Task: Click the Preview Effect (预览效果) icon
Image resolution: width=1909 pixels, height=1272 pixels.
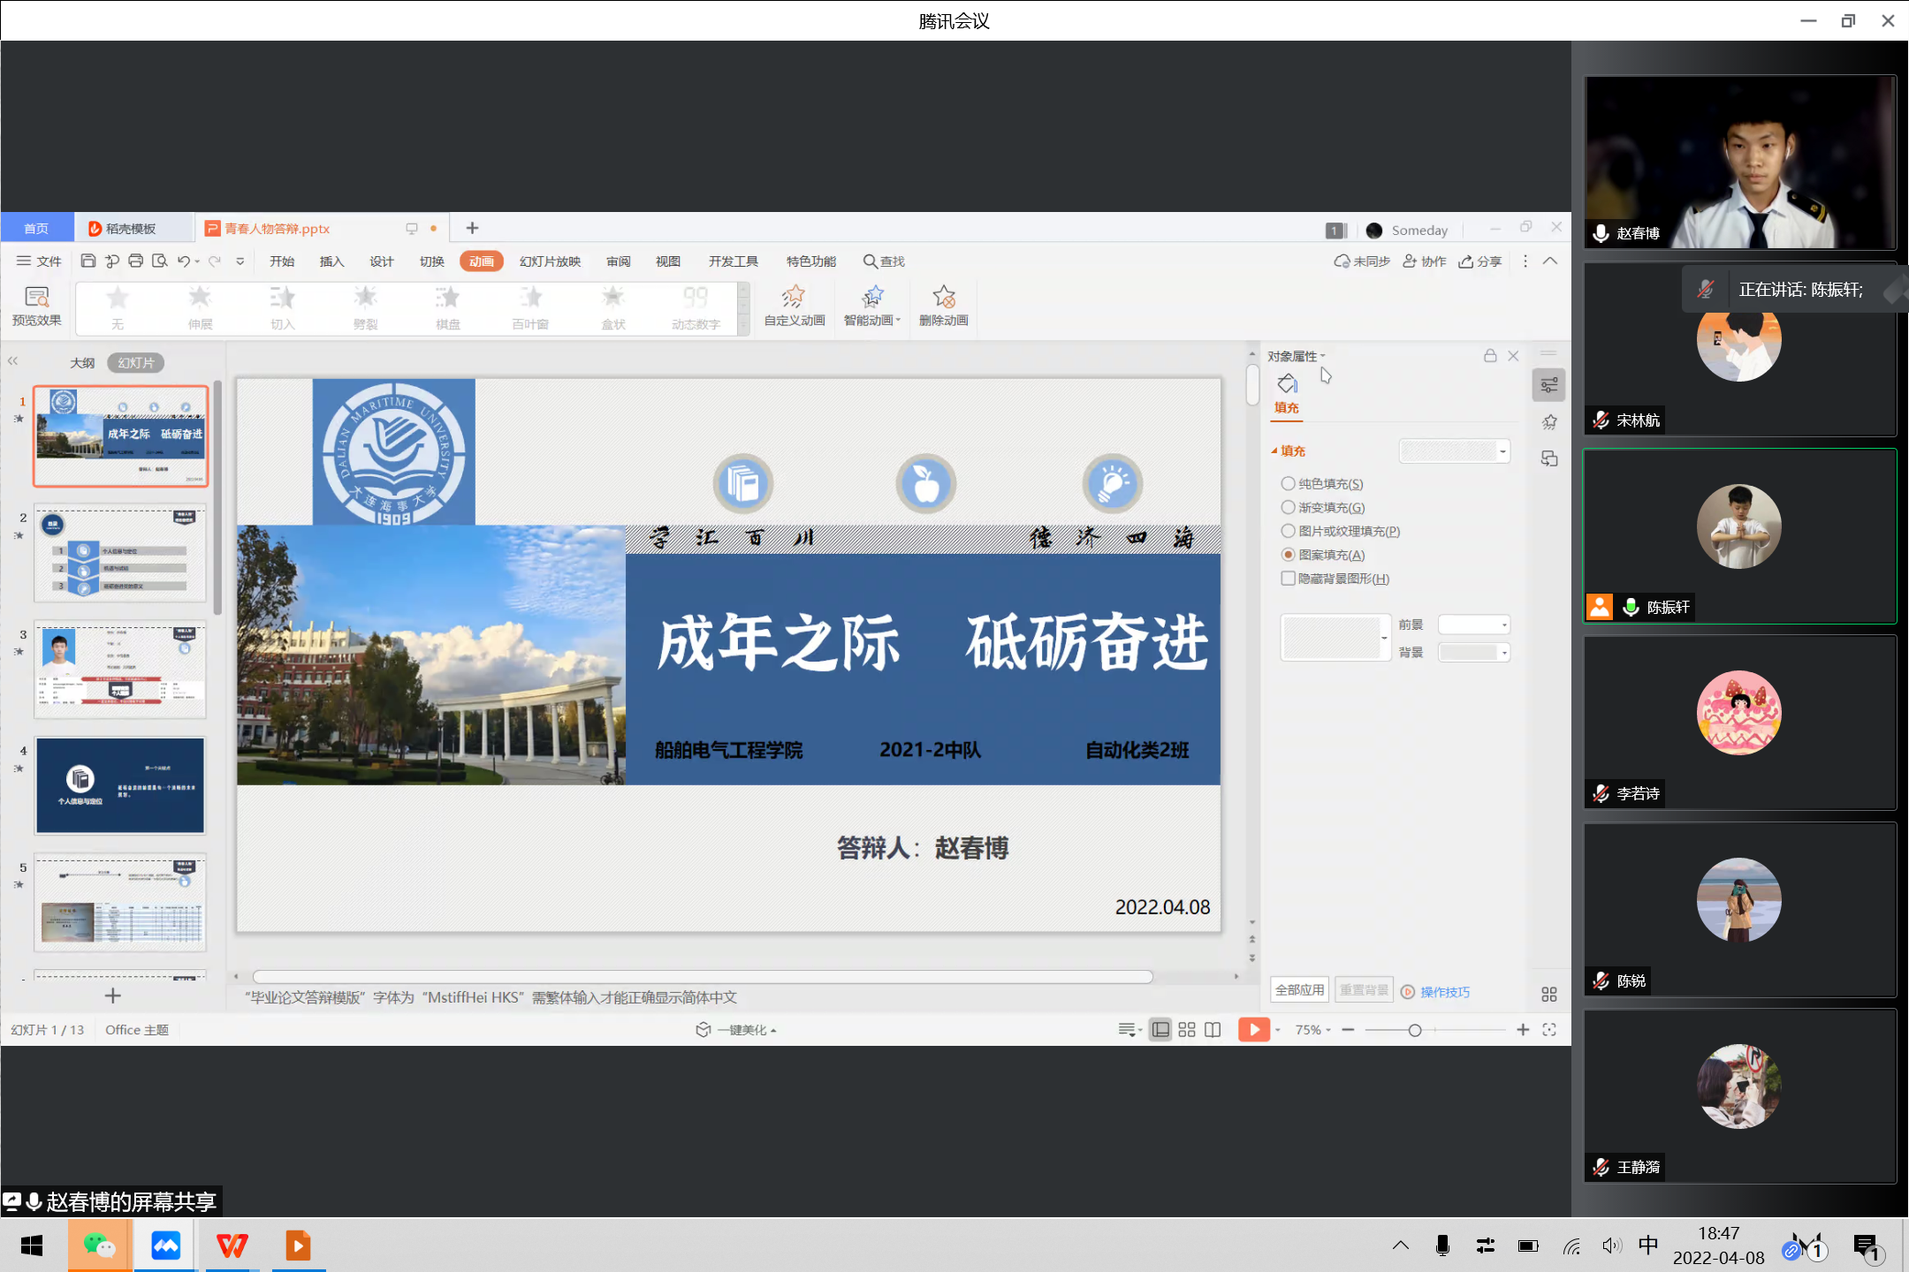Action: coord(36,305)
